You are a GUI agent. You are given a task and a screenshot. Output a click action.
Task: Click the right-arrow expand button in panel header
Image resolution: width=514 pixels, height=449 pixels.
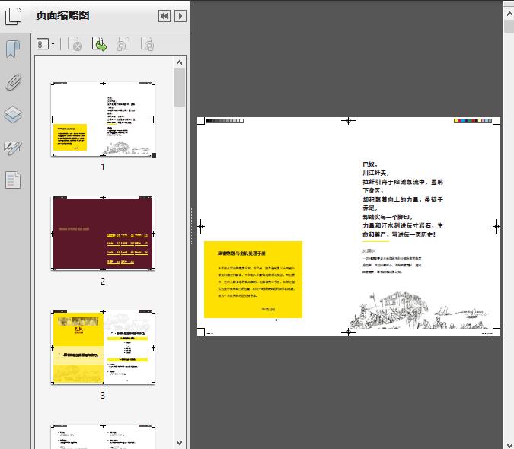coord(180,16)
